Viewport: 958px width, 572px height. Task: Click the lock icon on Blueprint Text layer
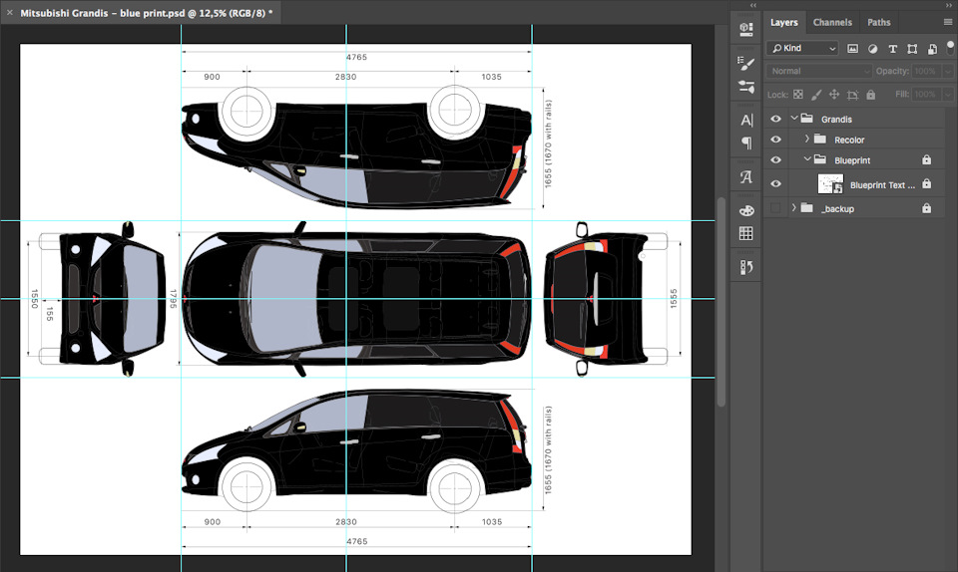point(926,183)
